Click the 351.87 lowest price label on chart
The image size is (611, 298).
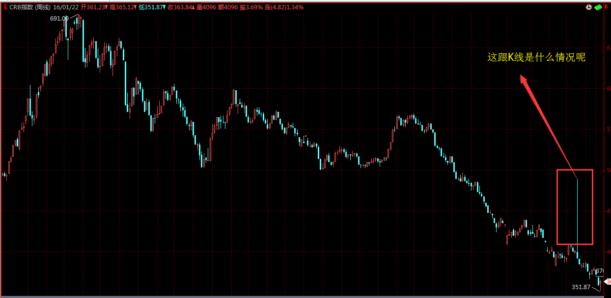581,287
